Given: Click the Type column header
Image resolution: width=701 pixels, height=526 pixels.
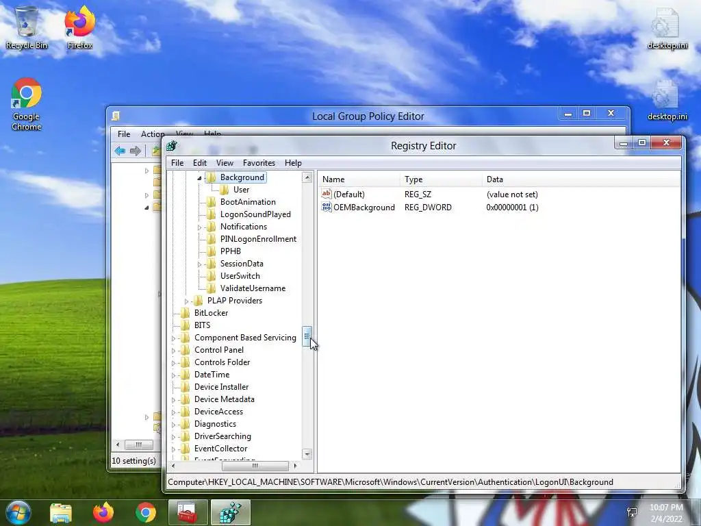Looking at the screenshot, I should click(441, 179).
